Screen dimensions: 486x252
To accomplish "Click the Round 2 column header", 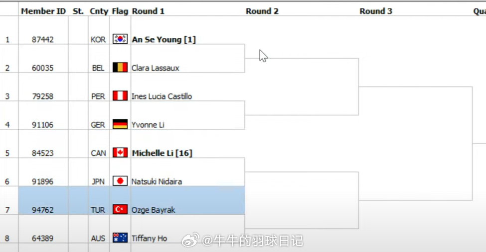I will (262, 11).
